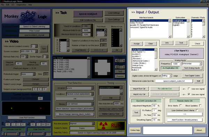Open the Diagnostics menu

coord(21,5)
